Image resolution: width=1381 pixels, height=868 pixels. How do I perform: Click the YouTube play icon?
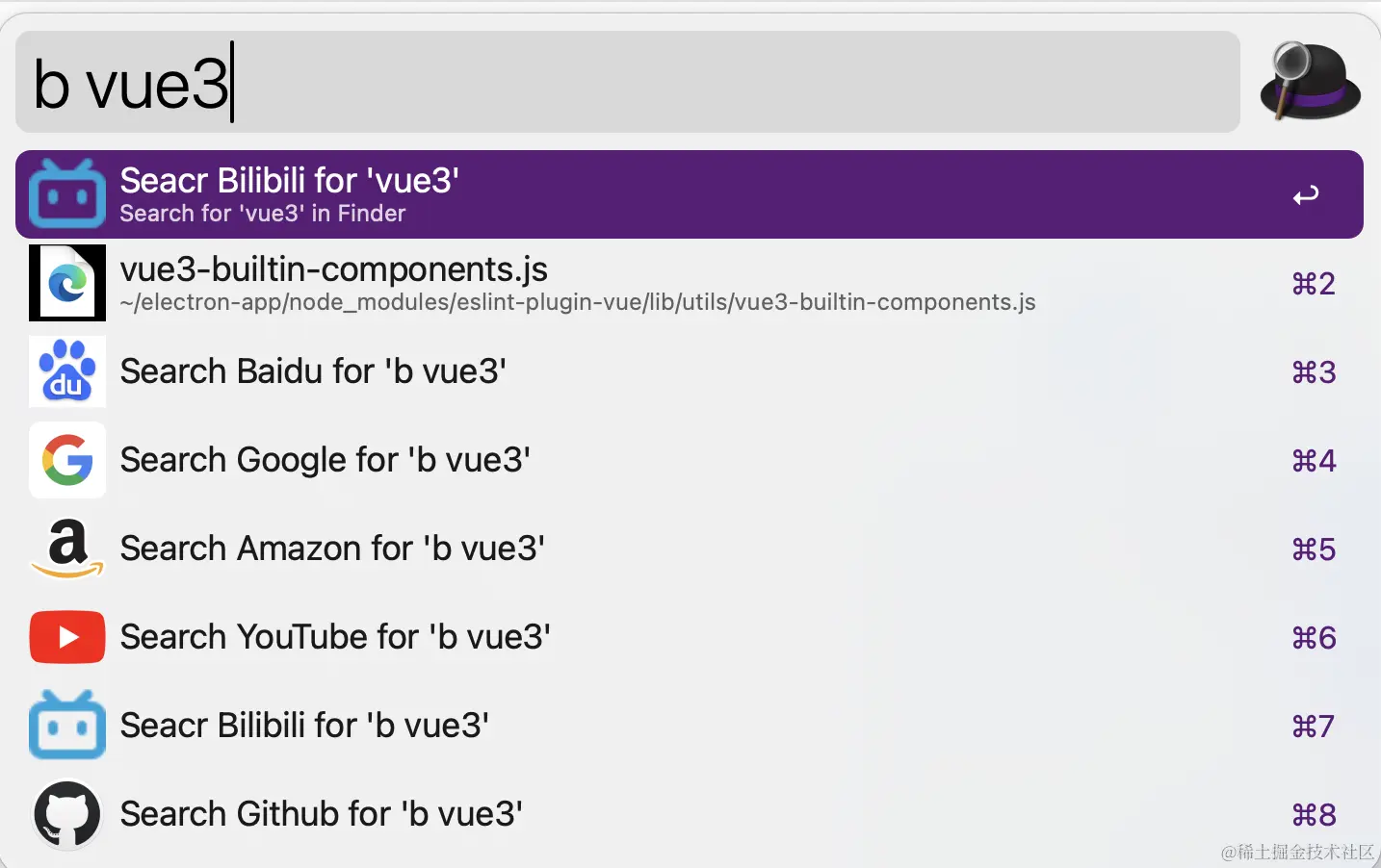pyautogui.click(x=67, y=637)
